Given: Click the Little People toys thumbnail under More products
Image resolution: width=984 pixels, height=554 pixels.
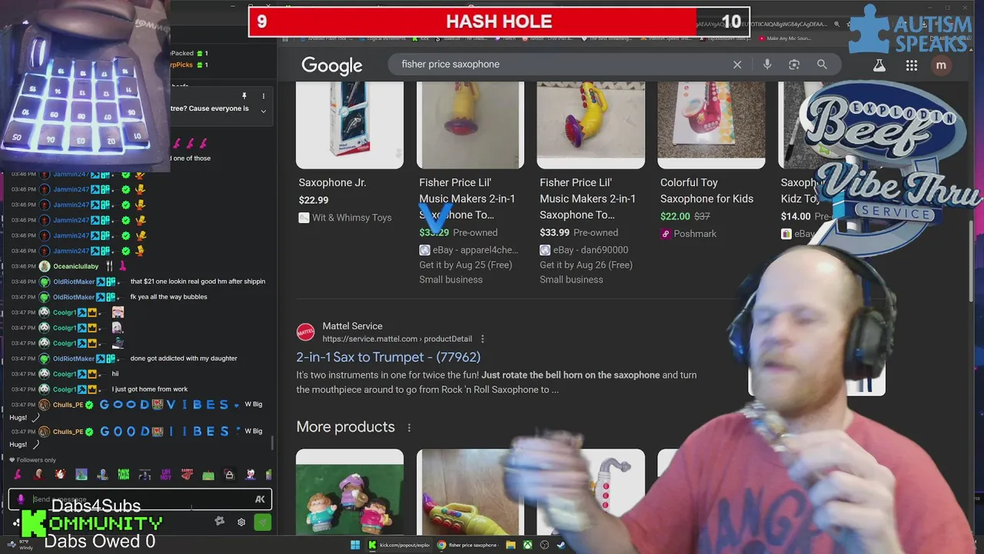Looking at the screenshot, I should tap(350, 492).
